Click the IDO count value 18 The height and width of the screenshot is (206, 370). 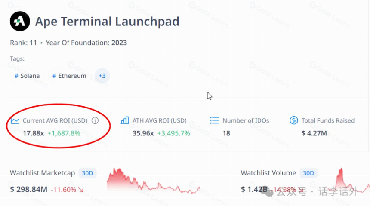226,133
